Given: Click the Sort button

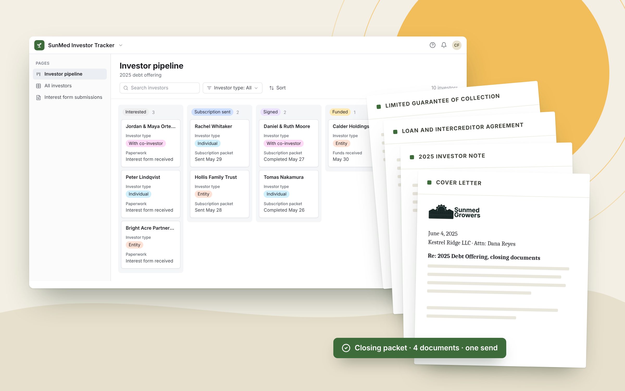Looking at the screenshot, I should 277,88.
